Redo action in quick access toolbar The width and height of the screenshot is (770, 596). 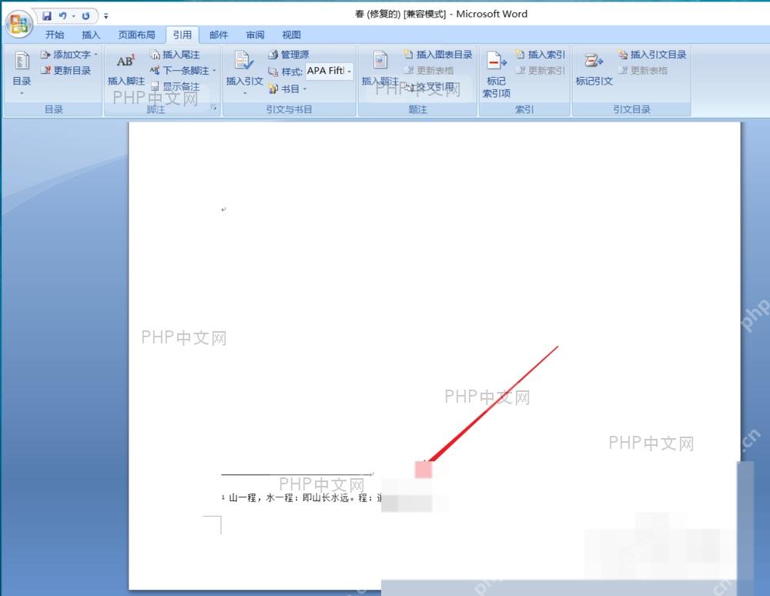[x=85, y=16]
